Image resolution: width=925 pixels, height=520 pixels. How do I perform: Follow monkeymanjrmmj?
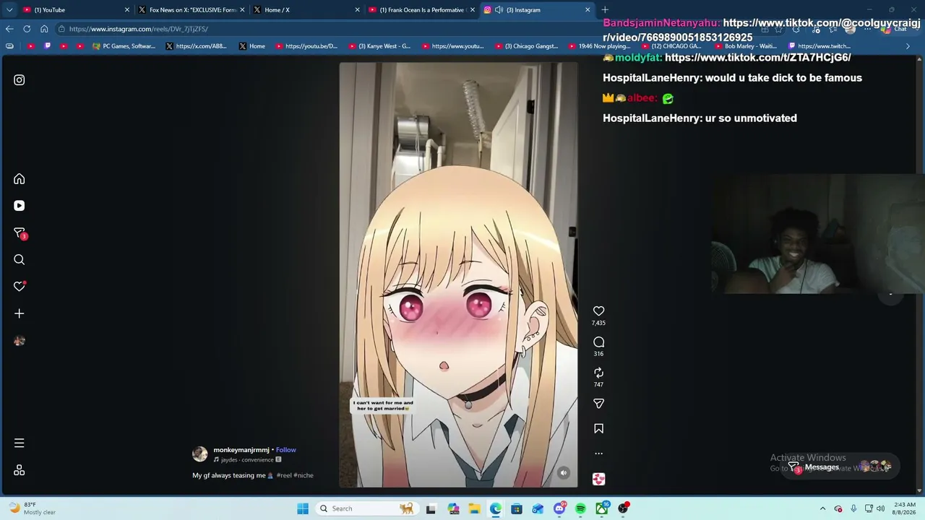[286, 450]
